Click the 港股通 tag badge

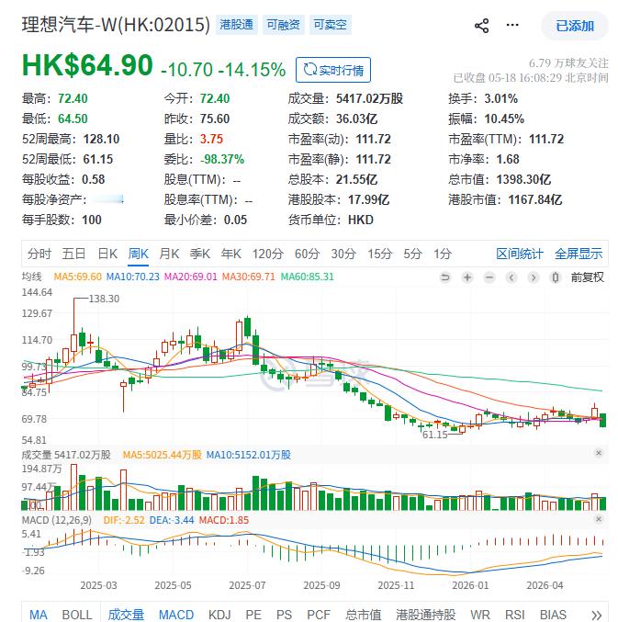pos(237,25)
